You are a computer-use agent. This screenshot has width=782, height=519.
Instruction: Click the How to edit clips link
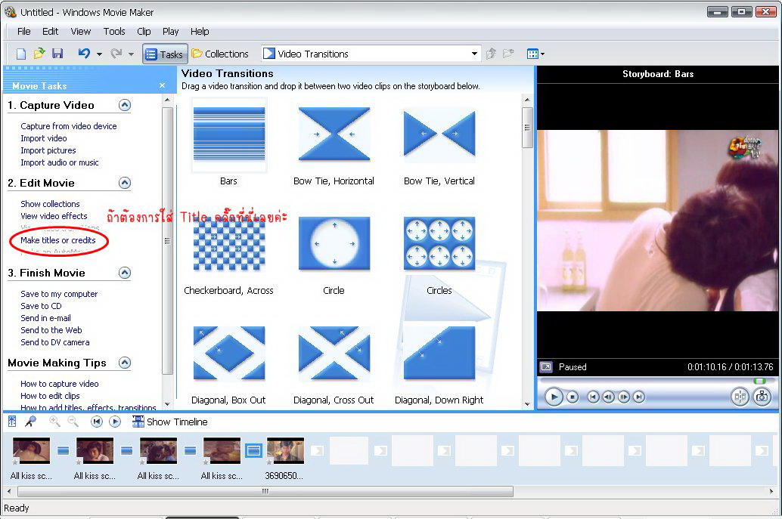pyautogui.click(x=50, y=395)
